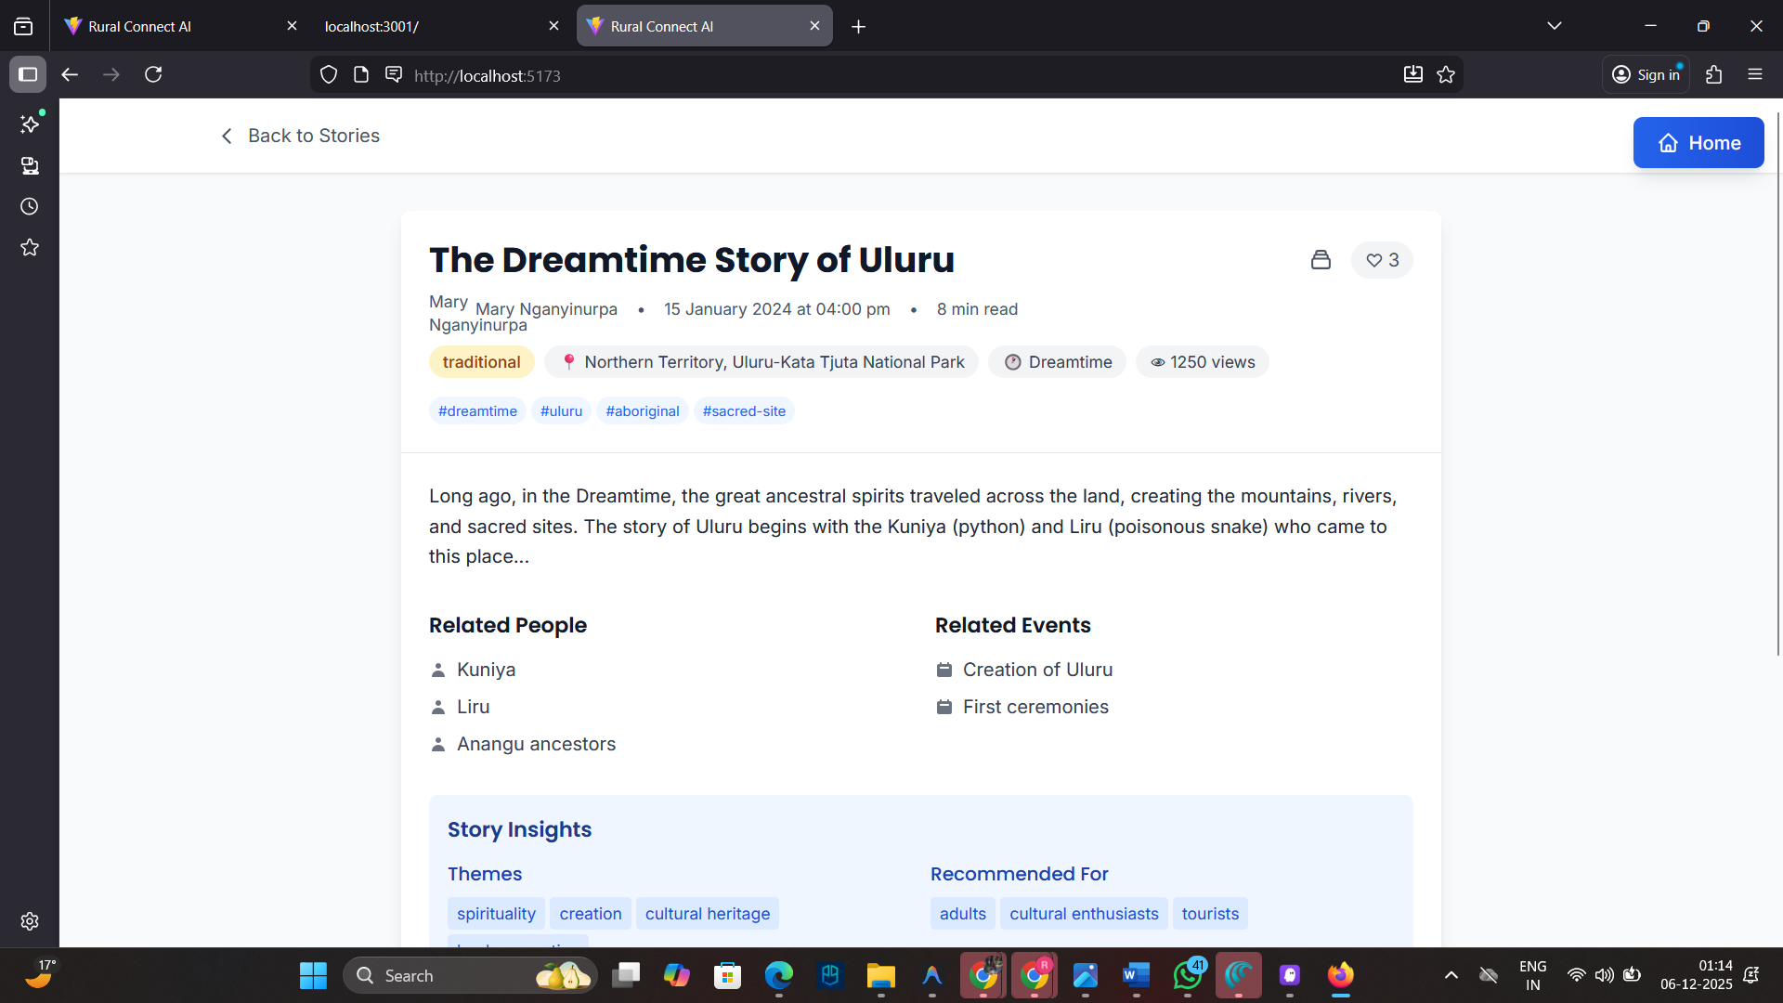Expand the list all tabs chevron
The width and height of the screenshot is (1783, 1003).
pyautogui.click(x=1554, y=26)
